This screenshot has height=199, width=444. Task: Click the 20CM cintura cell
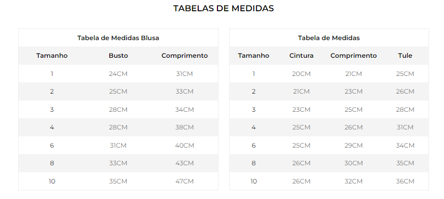[x=302, y=74]
